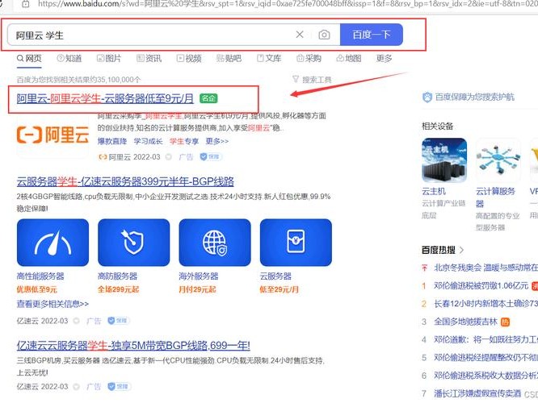This screenshot has height=403, width=538.
Task: Click the 海外服务器 globe tile
Action: (x=215, y=243)
